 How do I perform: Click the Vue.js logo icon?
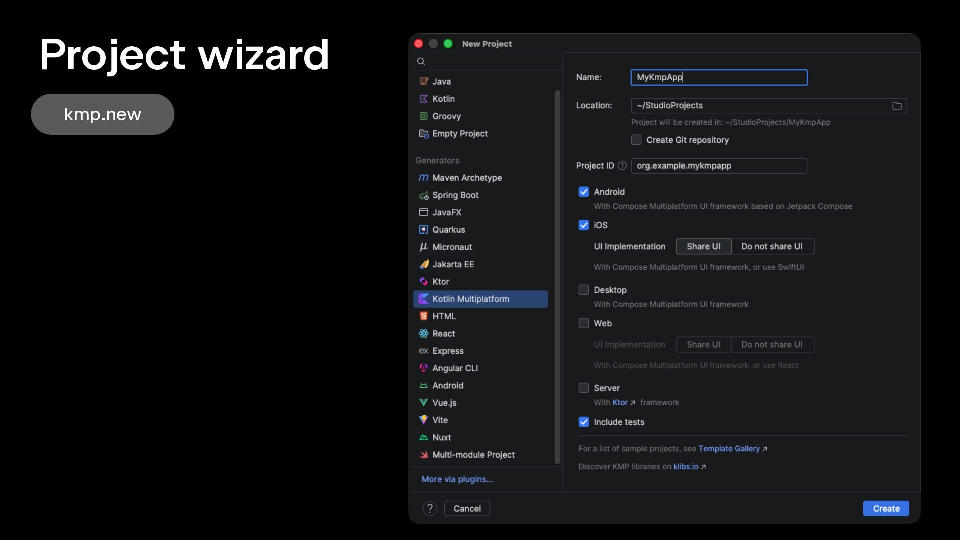tap(424, 403)
